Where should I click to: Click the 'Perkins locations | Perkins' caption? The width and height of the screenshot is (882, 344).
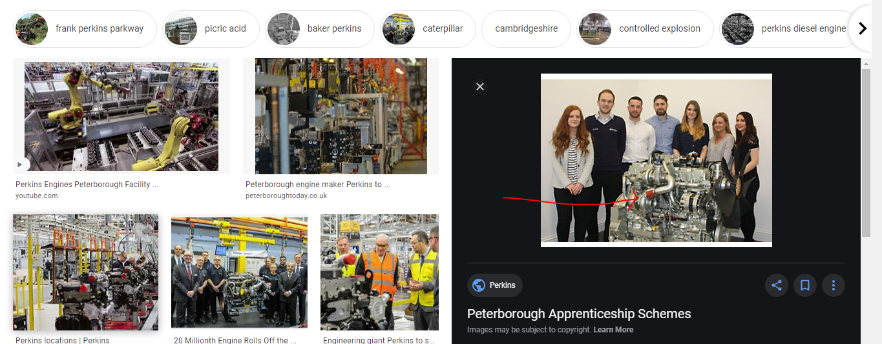tap(63, 340)
